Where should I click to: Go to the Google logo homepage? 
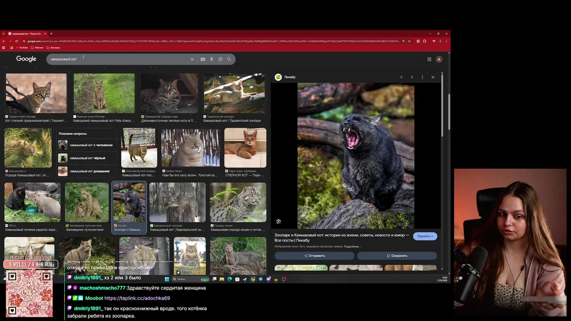(x=26, y=59)
